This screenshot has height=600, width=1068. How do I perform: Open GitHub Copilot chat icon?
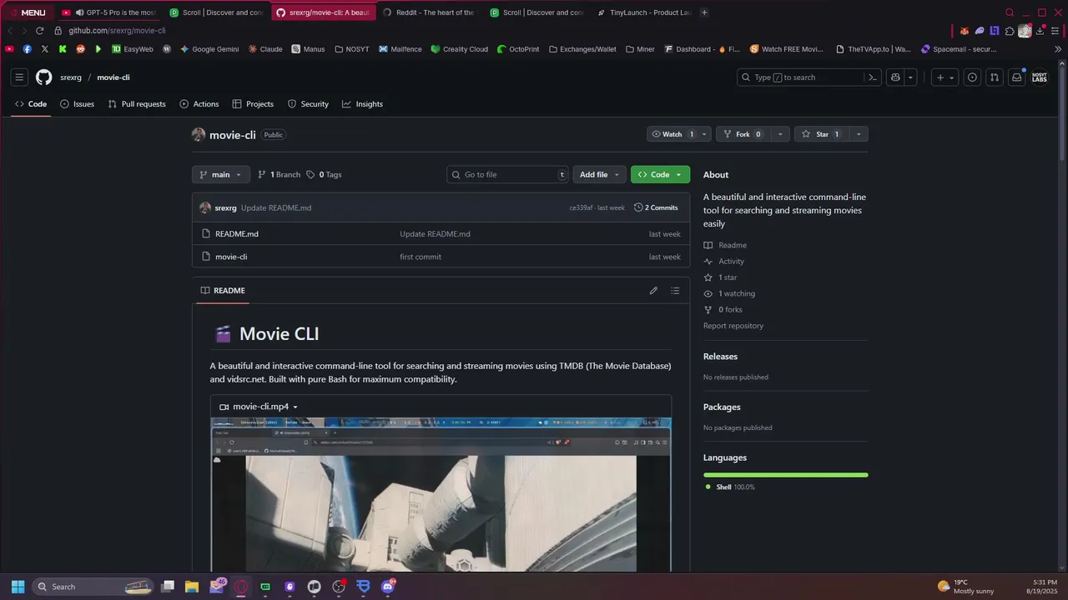point(895,77)
